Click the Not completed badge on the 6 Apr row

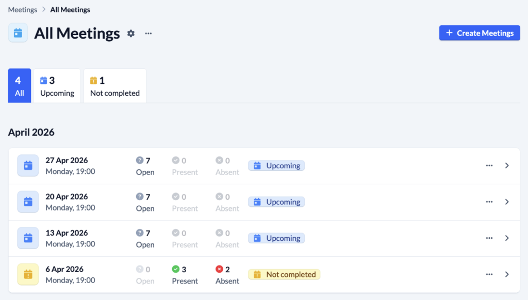[284, 274]
